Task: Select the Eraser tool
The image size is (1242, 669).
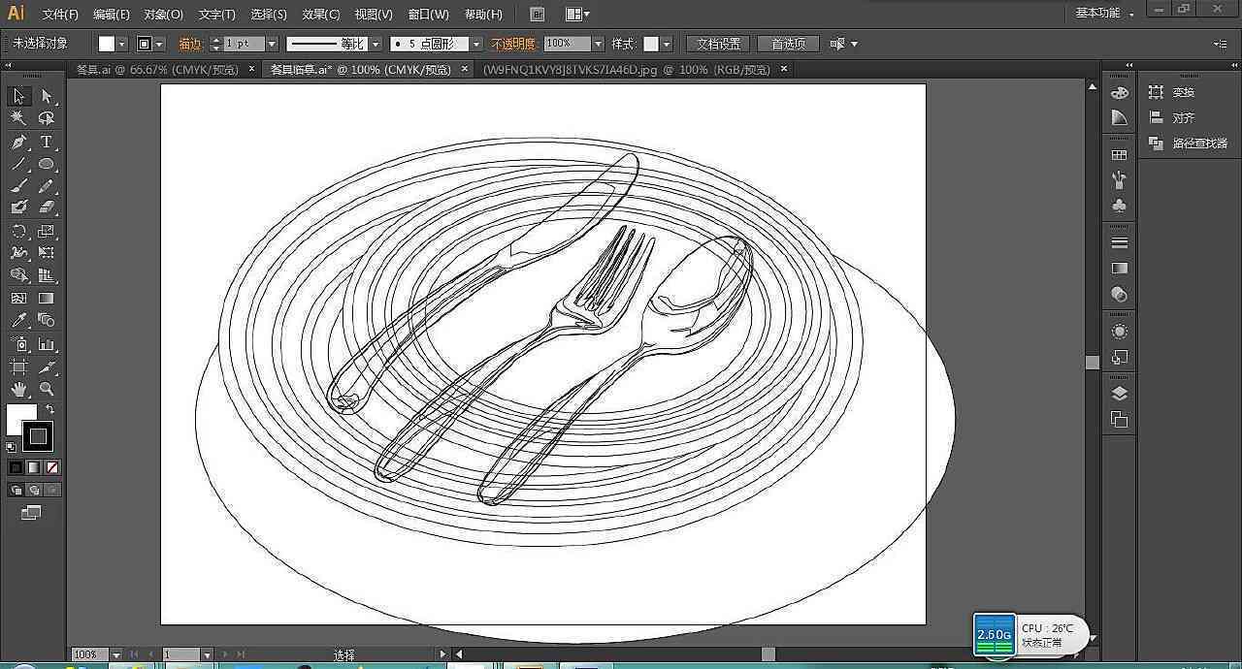Action: 46,207
